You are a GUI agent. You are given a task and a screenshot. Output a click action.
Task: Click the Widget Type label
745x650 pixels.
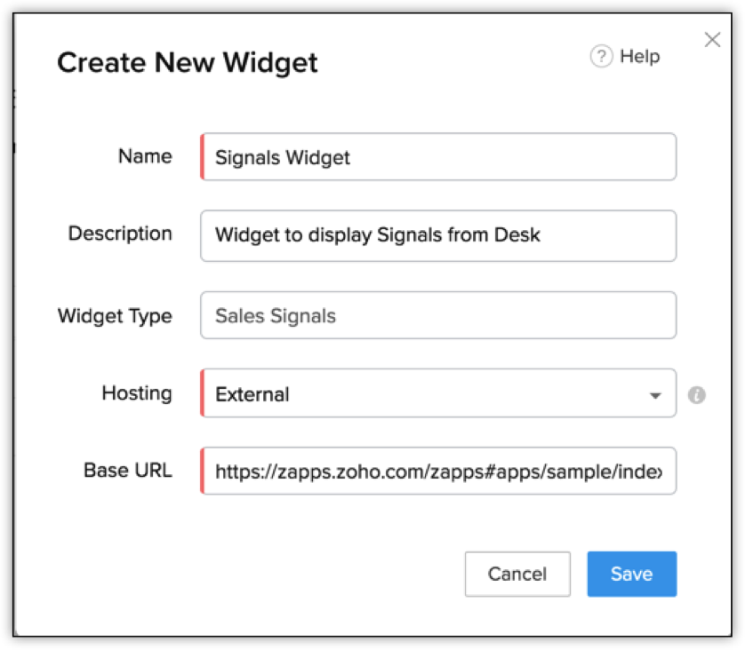[x=115, y=315]
